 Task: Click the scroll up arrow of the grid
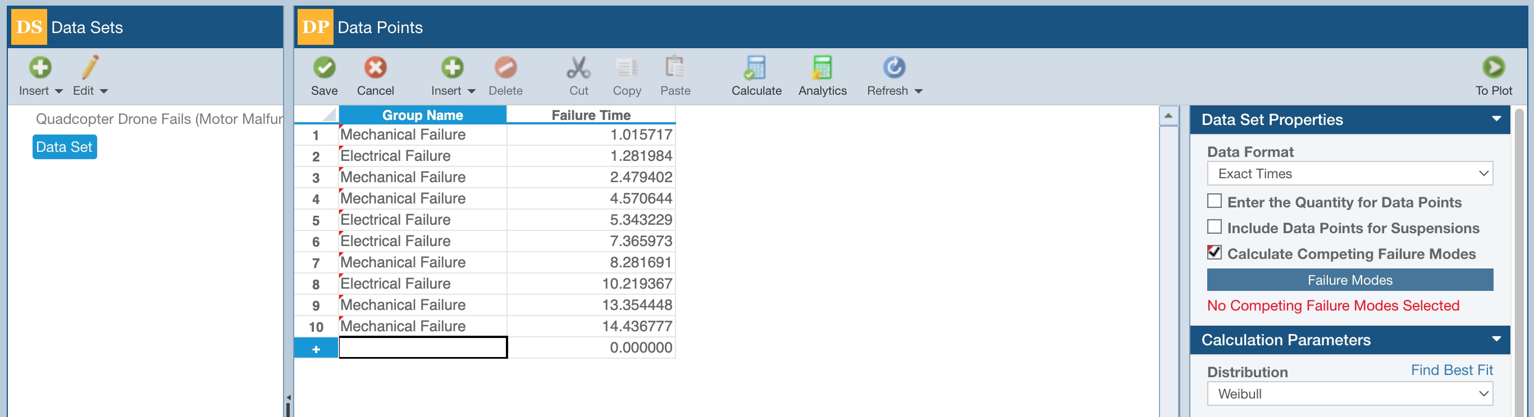click(x=1168, y=116)
